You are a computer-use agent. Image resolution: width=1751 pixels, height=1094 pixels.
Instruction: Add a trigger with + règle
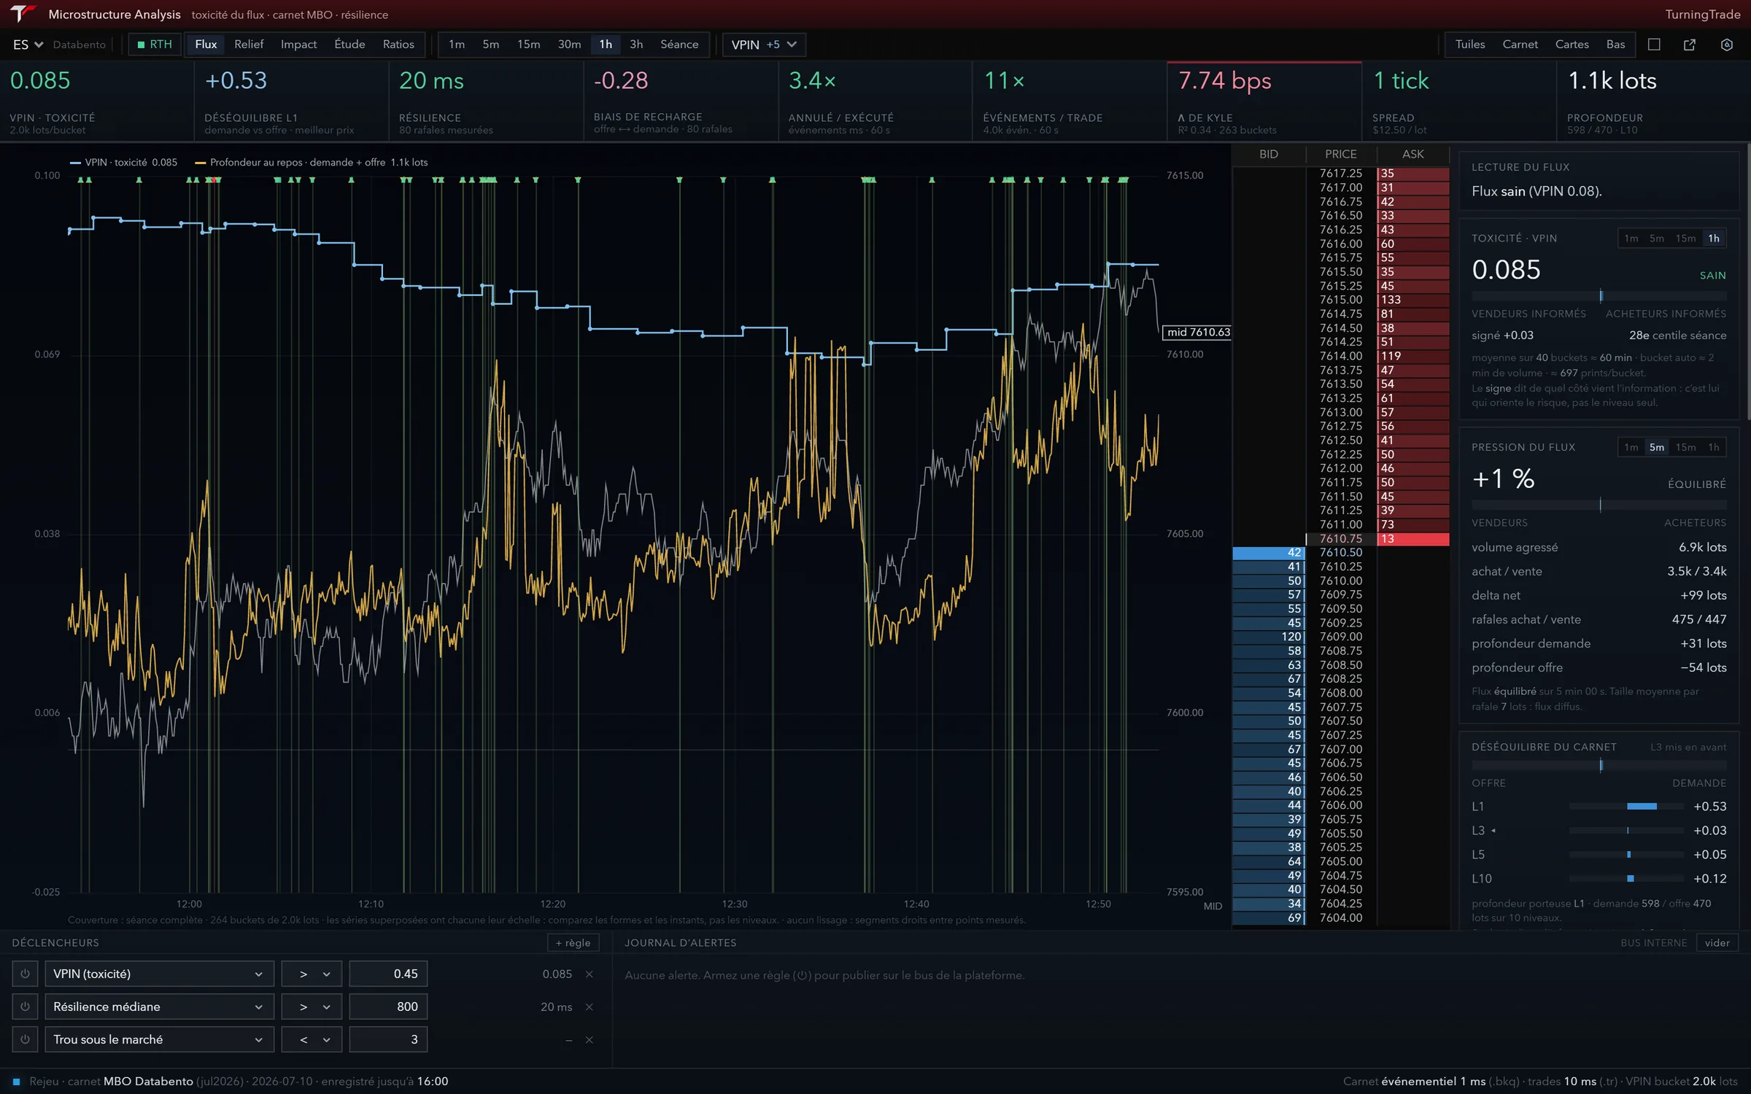click(573, 943)
